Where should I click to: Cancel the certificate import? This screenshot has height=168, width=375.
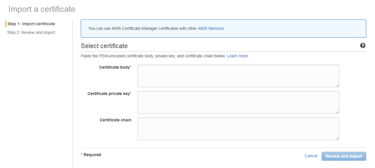311,156
